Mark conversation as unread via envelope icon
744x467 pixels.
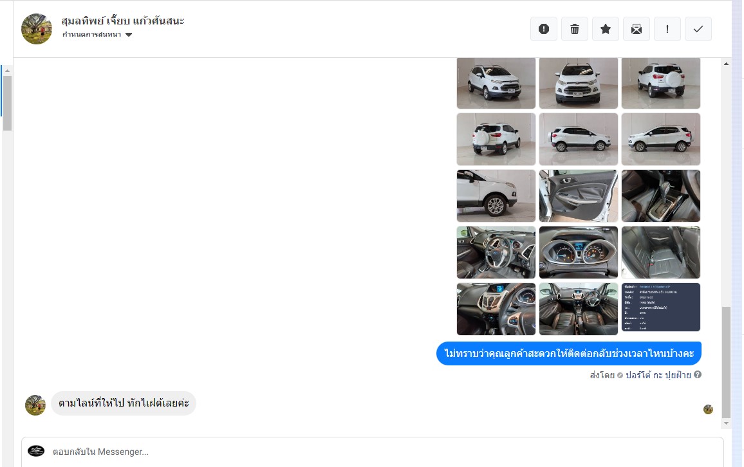tap(637, 29)
